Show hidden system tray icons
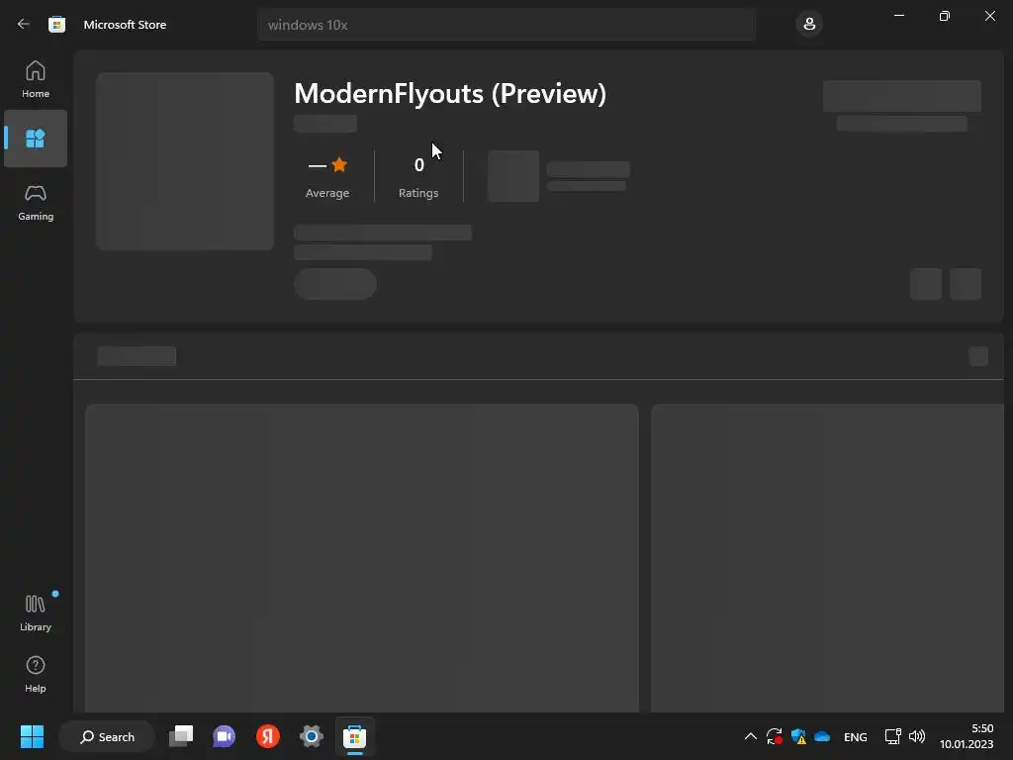Image resolution: width=1013 pixels, height=760 pixels. click(751, 736)
